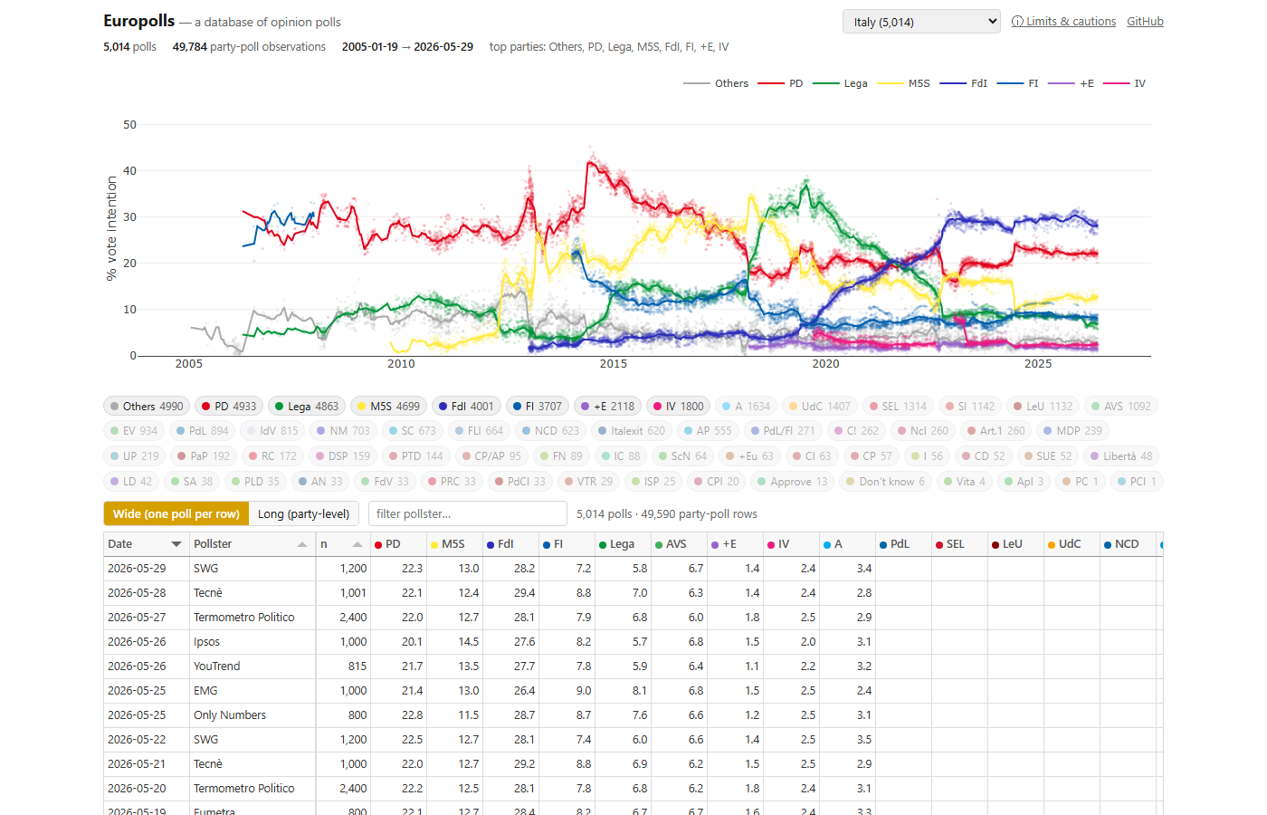This screenshot has height=815, width=1267.
Task: Toggle the PD line in chart legend
Action: (780, 83)
